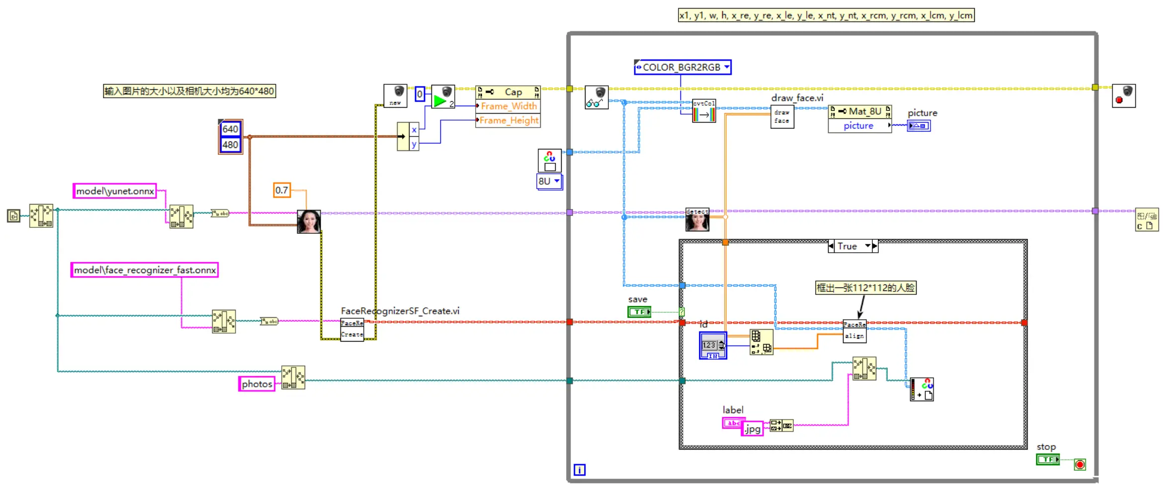Image resolution: width=1174 pixels, height=489 pixels.
Task: Click the Mat create node above 8U
Action: (x=550, y=160)
